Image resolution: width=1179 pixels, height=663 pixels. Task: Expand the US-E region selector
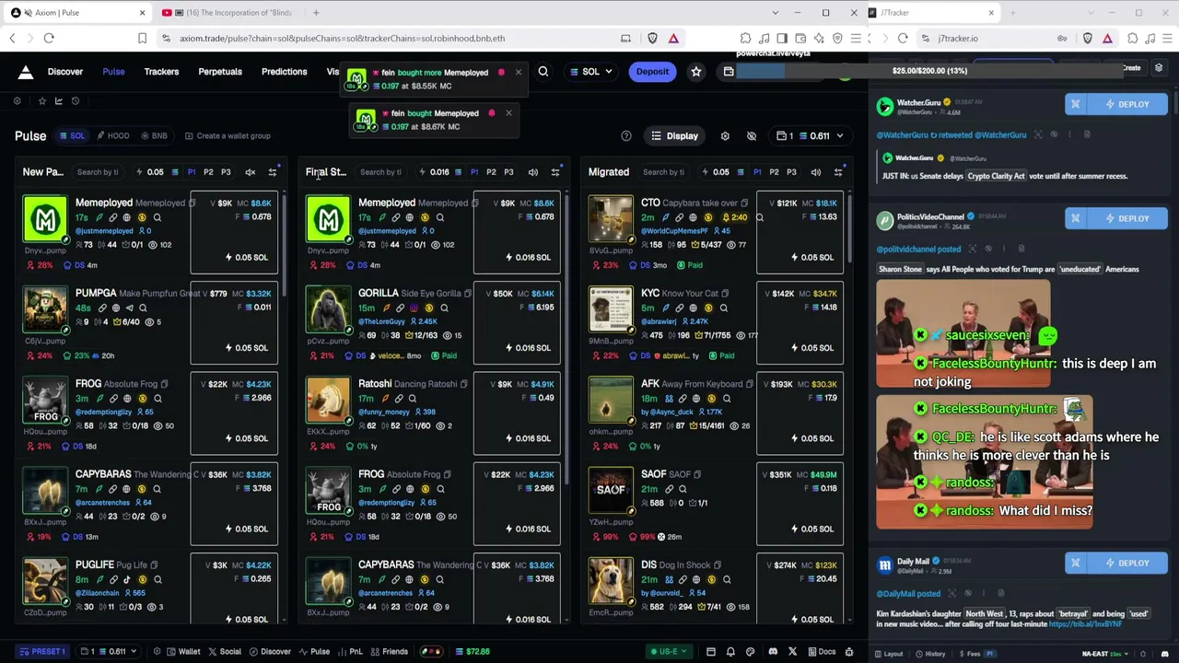click(668, 652)
